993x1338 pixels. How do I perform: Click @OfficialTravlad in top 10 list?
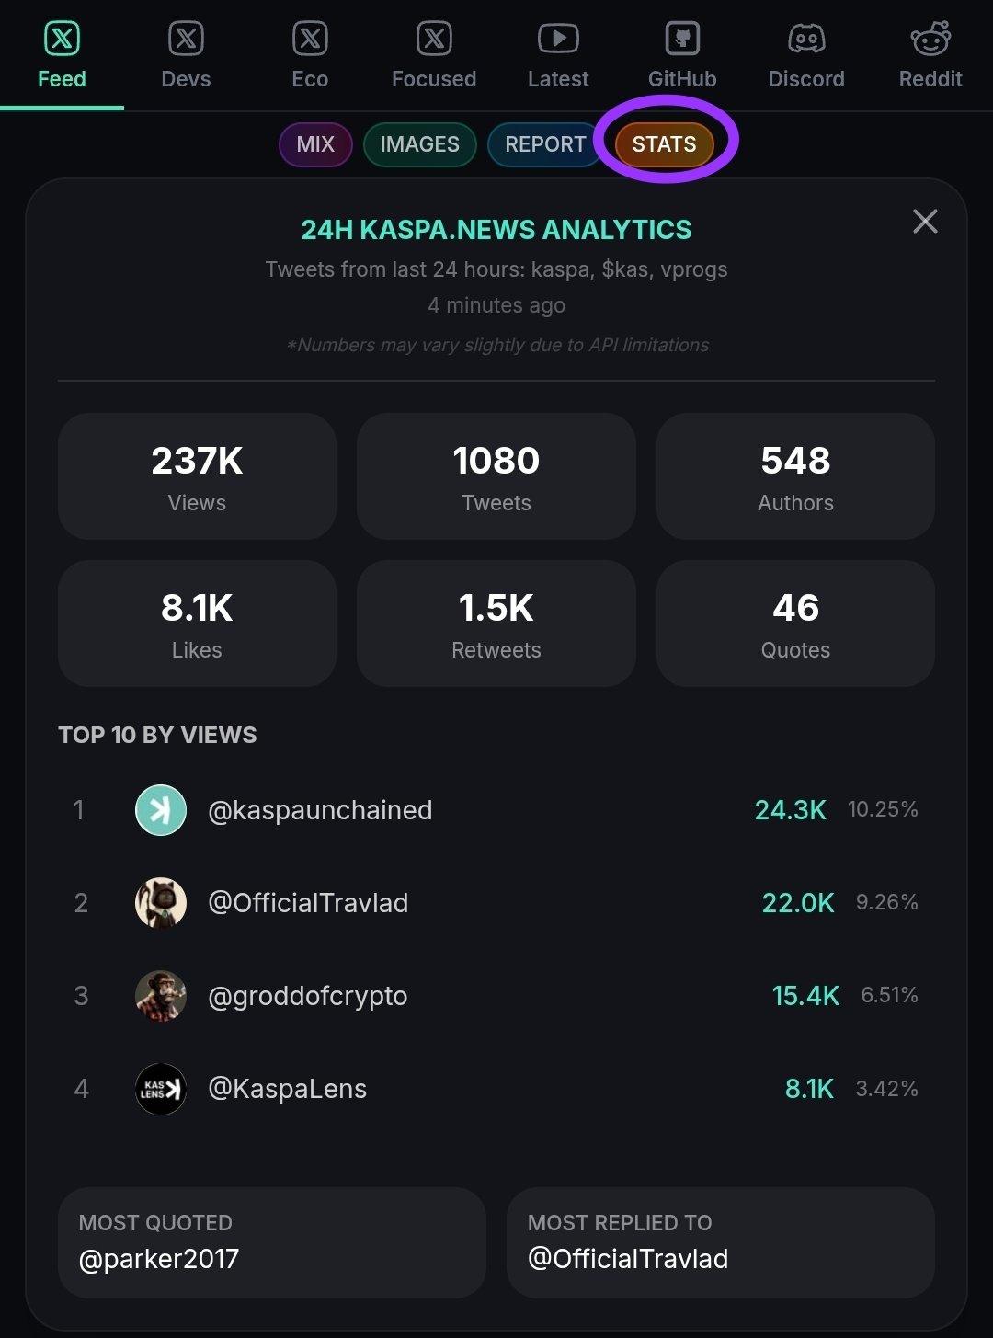[x=308, y=903]
